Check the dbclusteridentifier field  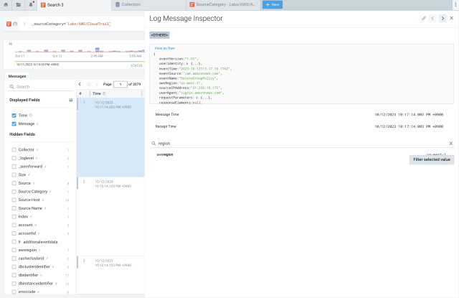click(x=14, y=266)
